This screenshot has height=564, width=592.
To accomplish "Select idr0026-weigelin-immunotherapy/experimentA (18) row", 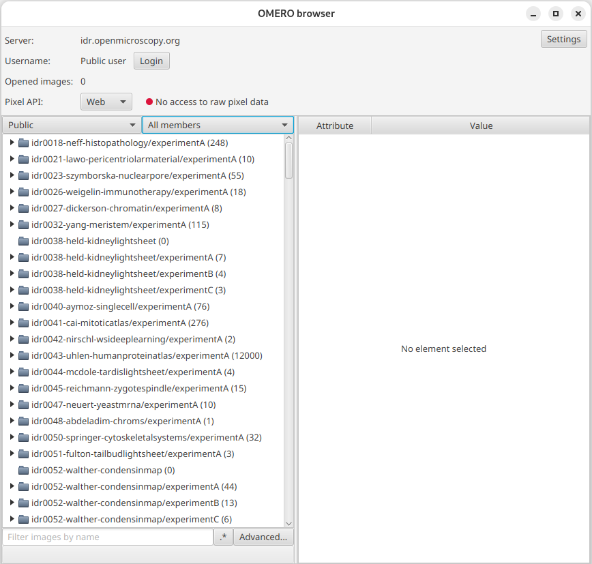I will click(143, 192).
